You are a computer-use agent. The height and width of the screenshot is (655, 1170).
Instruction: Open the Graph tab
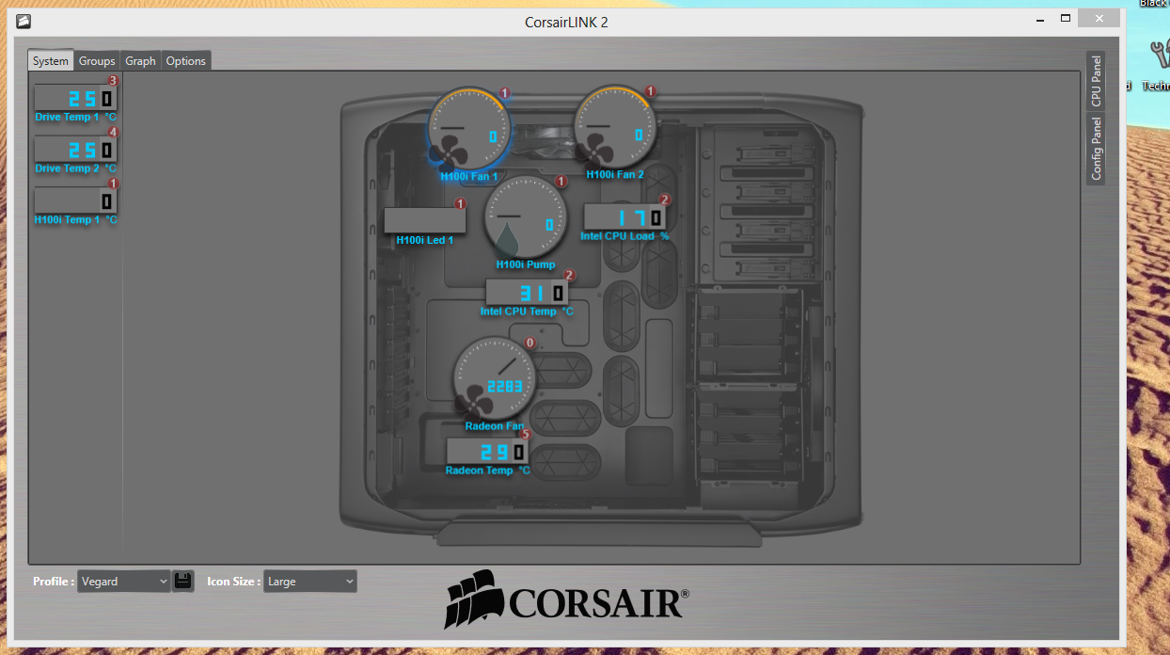click(x=141, y=60)
